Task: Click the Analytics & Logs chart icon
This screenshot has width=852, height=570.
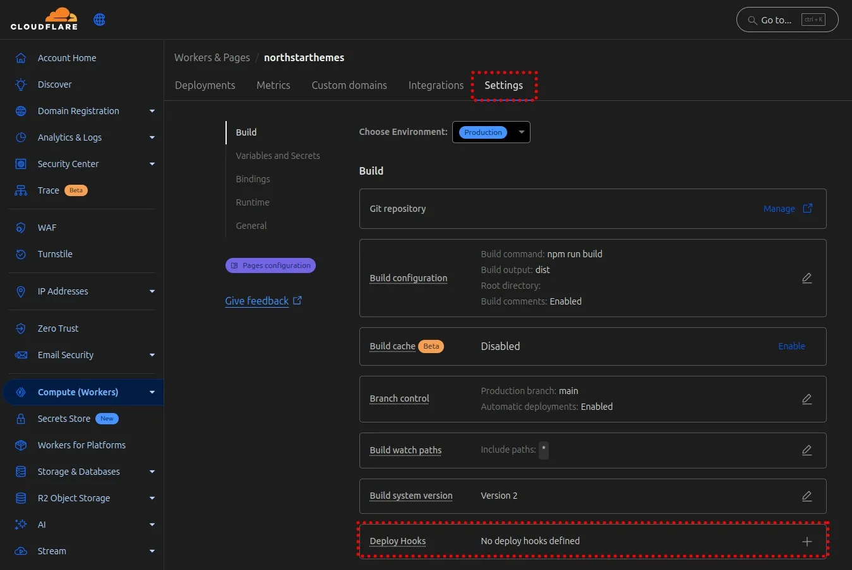Action: 21,137
